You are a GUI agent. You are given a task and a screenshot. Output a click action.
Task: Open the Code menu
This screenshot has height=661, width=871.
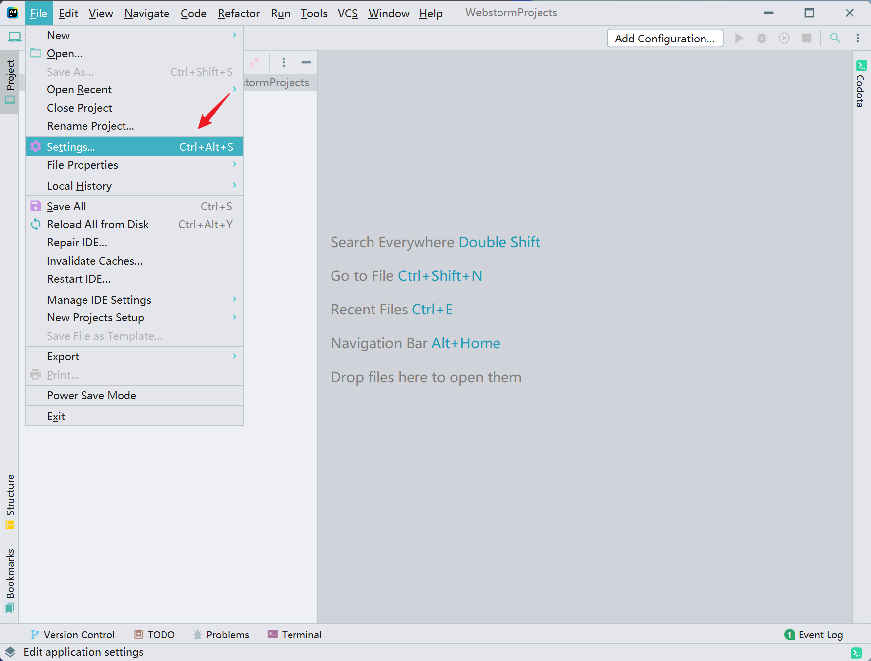pos(193,13)
